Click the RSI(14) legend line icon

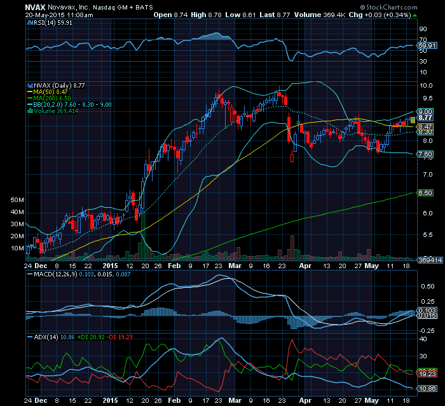click(x=30, y=23)
